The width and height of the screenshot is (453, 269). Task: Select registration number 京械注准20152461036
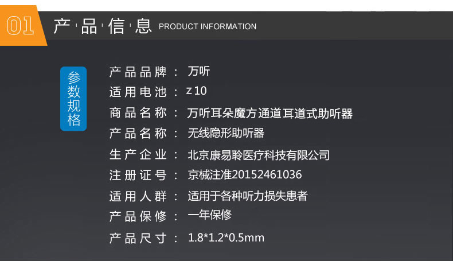click(x=245, y=175)
